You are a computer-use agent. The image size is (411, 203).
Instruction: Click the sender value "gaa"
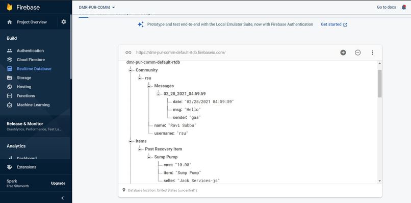point(195,117)
